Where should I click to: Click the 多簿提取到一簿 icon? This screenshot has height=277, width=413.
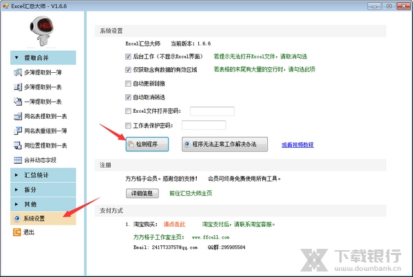[x=18, y=72]
